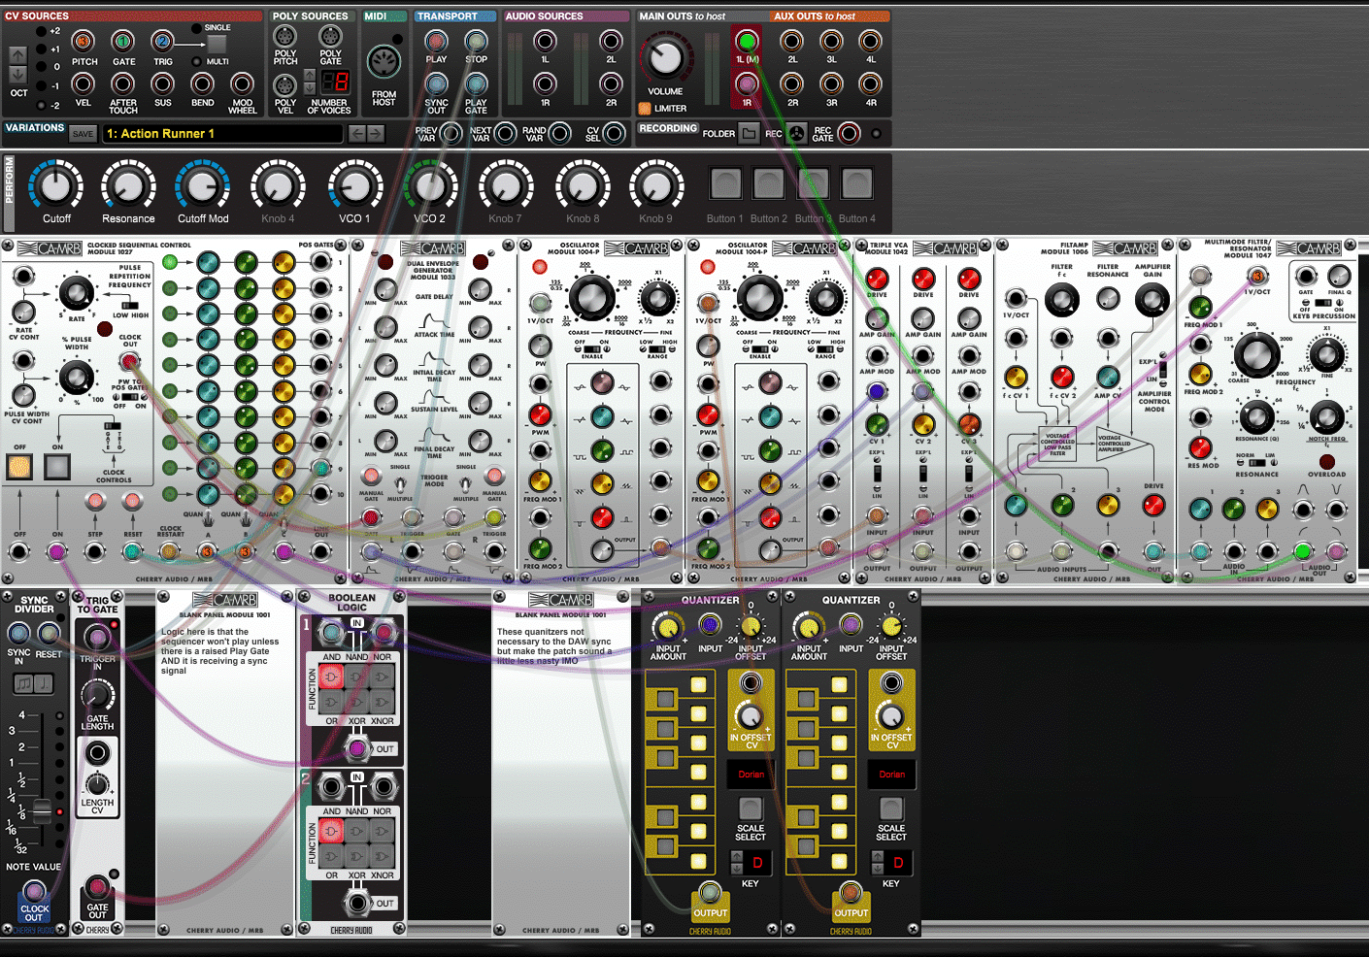Click the REC GATE jack

(849, 133)
